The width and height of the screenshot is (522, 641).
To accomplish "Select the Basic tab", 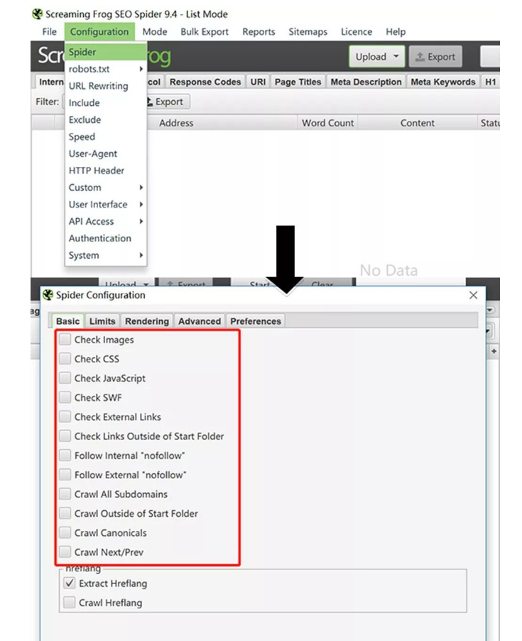I will (x=67, y=321).
